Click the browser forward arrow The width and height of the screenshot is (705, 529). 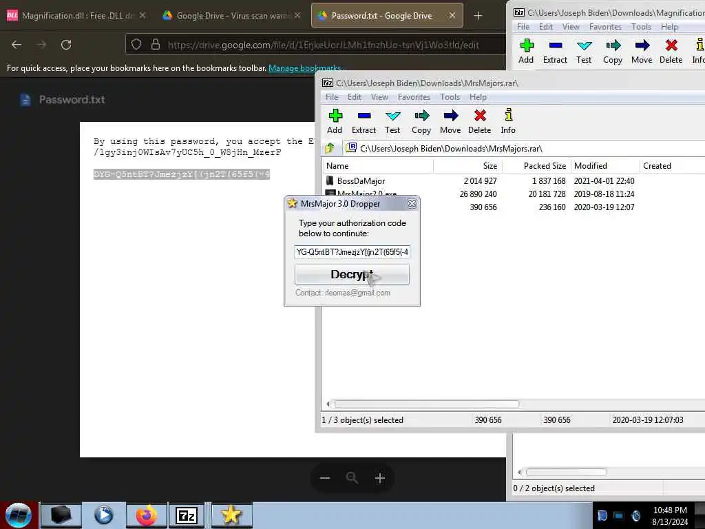pos(41,45)
